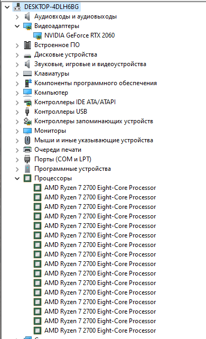The width and height of the screenshot is (206, 339).
Task: Expand the Клавиатуры node
Action: [x=17, y=74]
